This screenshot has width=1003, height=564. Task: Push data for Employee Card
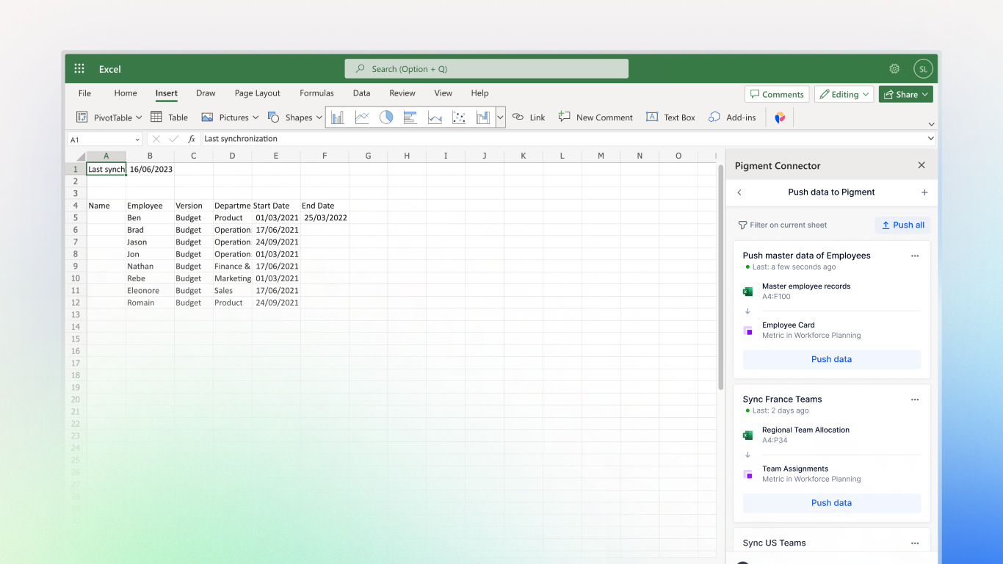point(832,359)
